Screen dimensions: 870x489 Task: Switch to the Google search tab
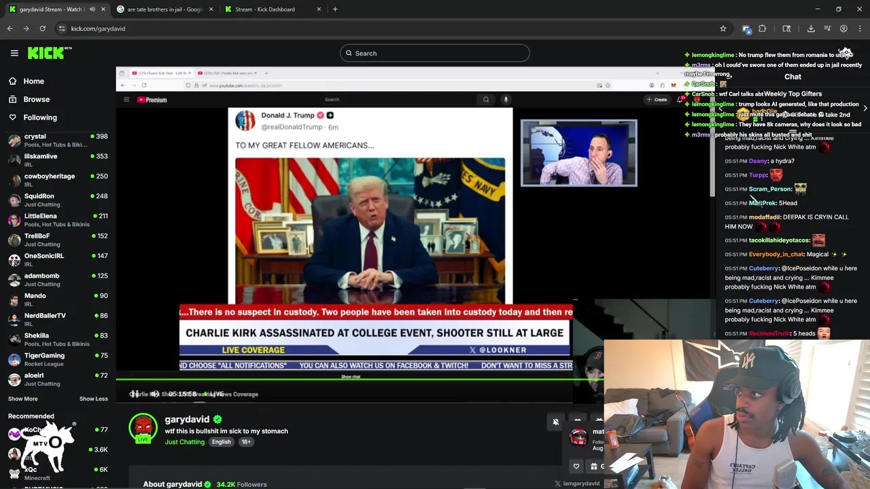click(164, 10)
